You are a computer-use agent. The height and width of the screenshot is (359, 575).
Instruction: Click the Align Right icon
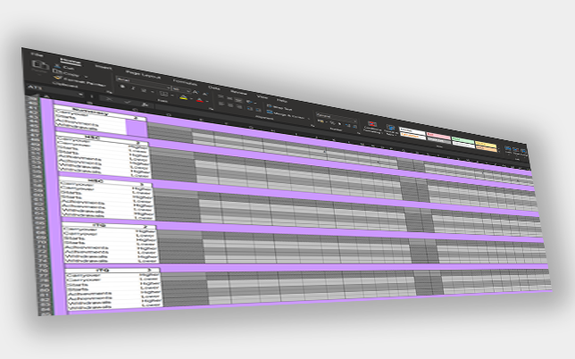(239, 106)
